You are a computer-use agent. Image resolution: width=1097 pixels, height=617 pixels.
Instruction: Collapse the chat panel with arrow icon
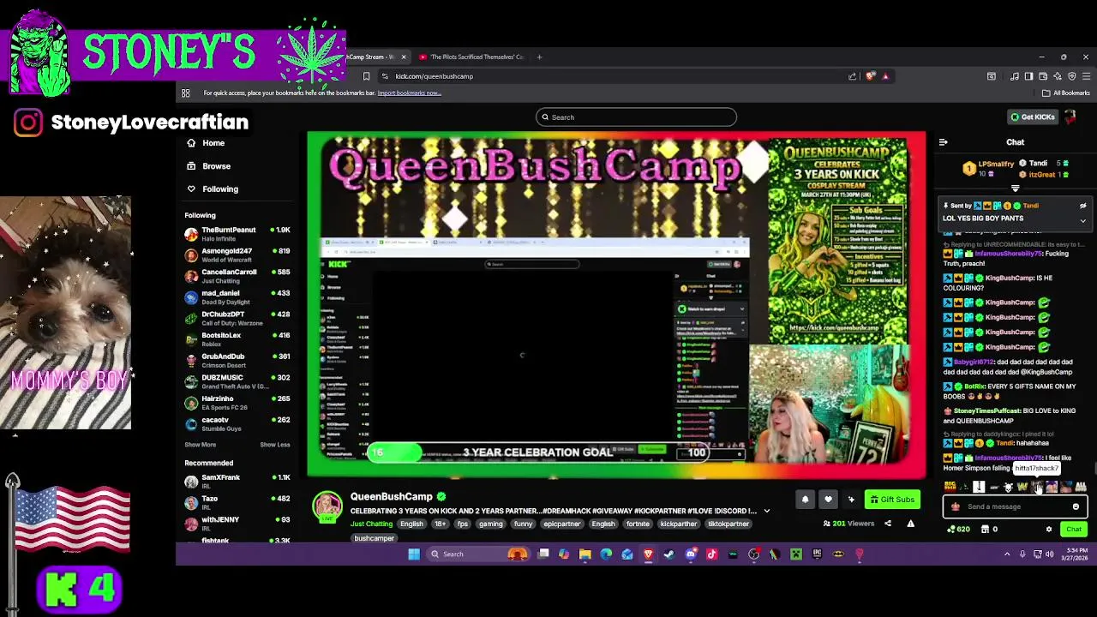coord(943,142)
